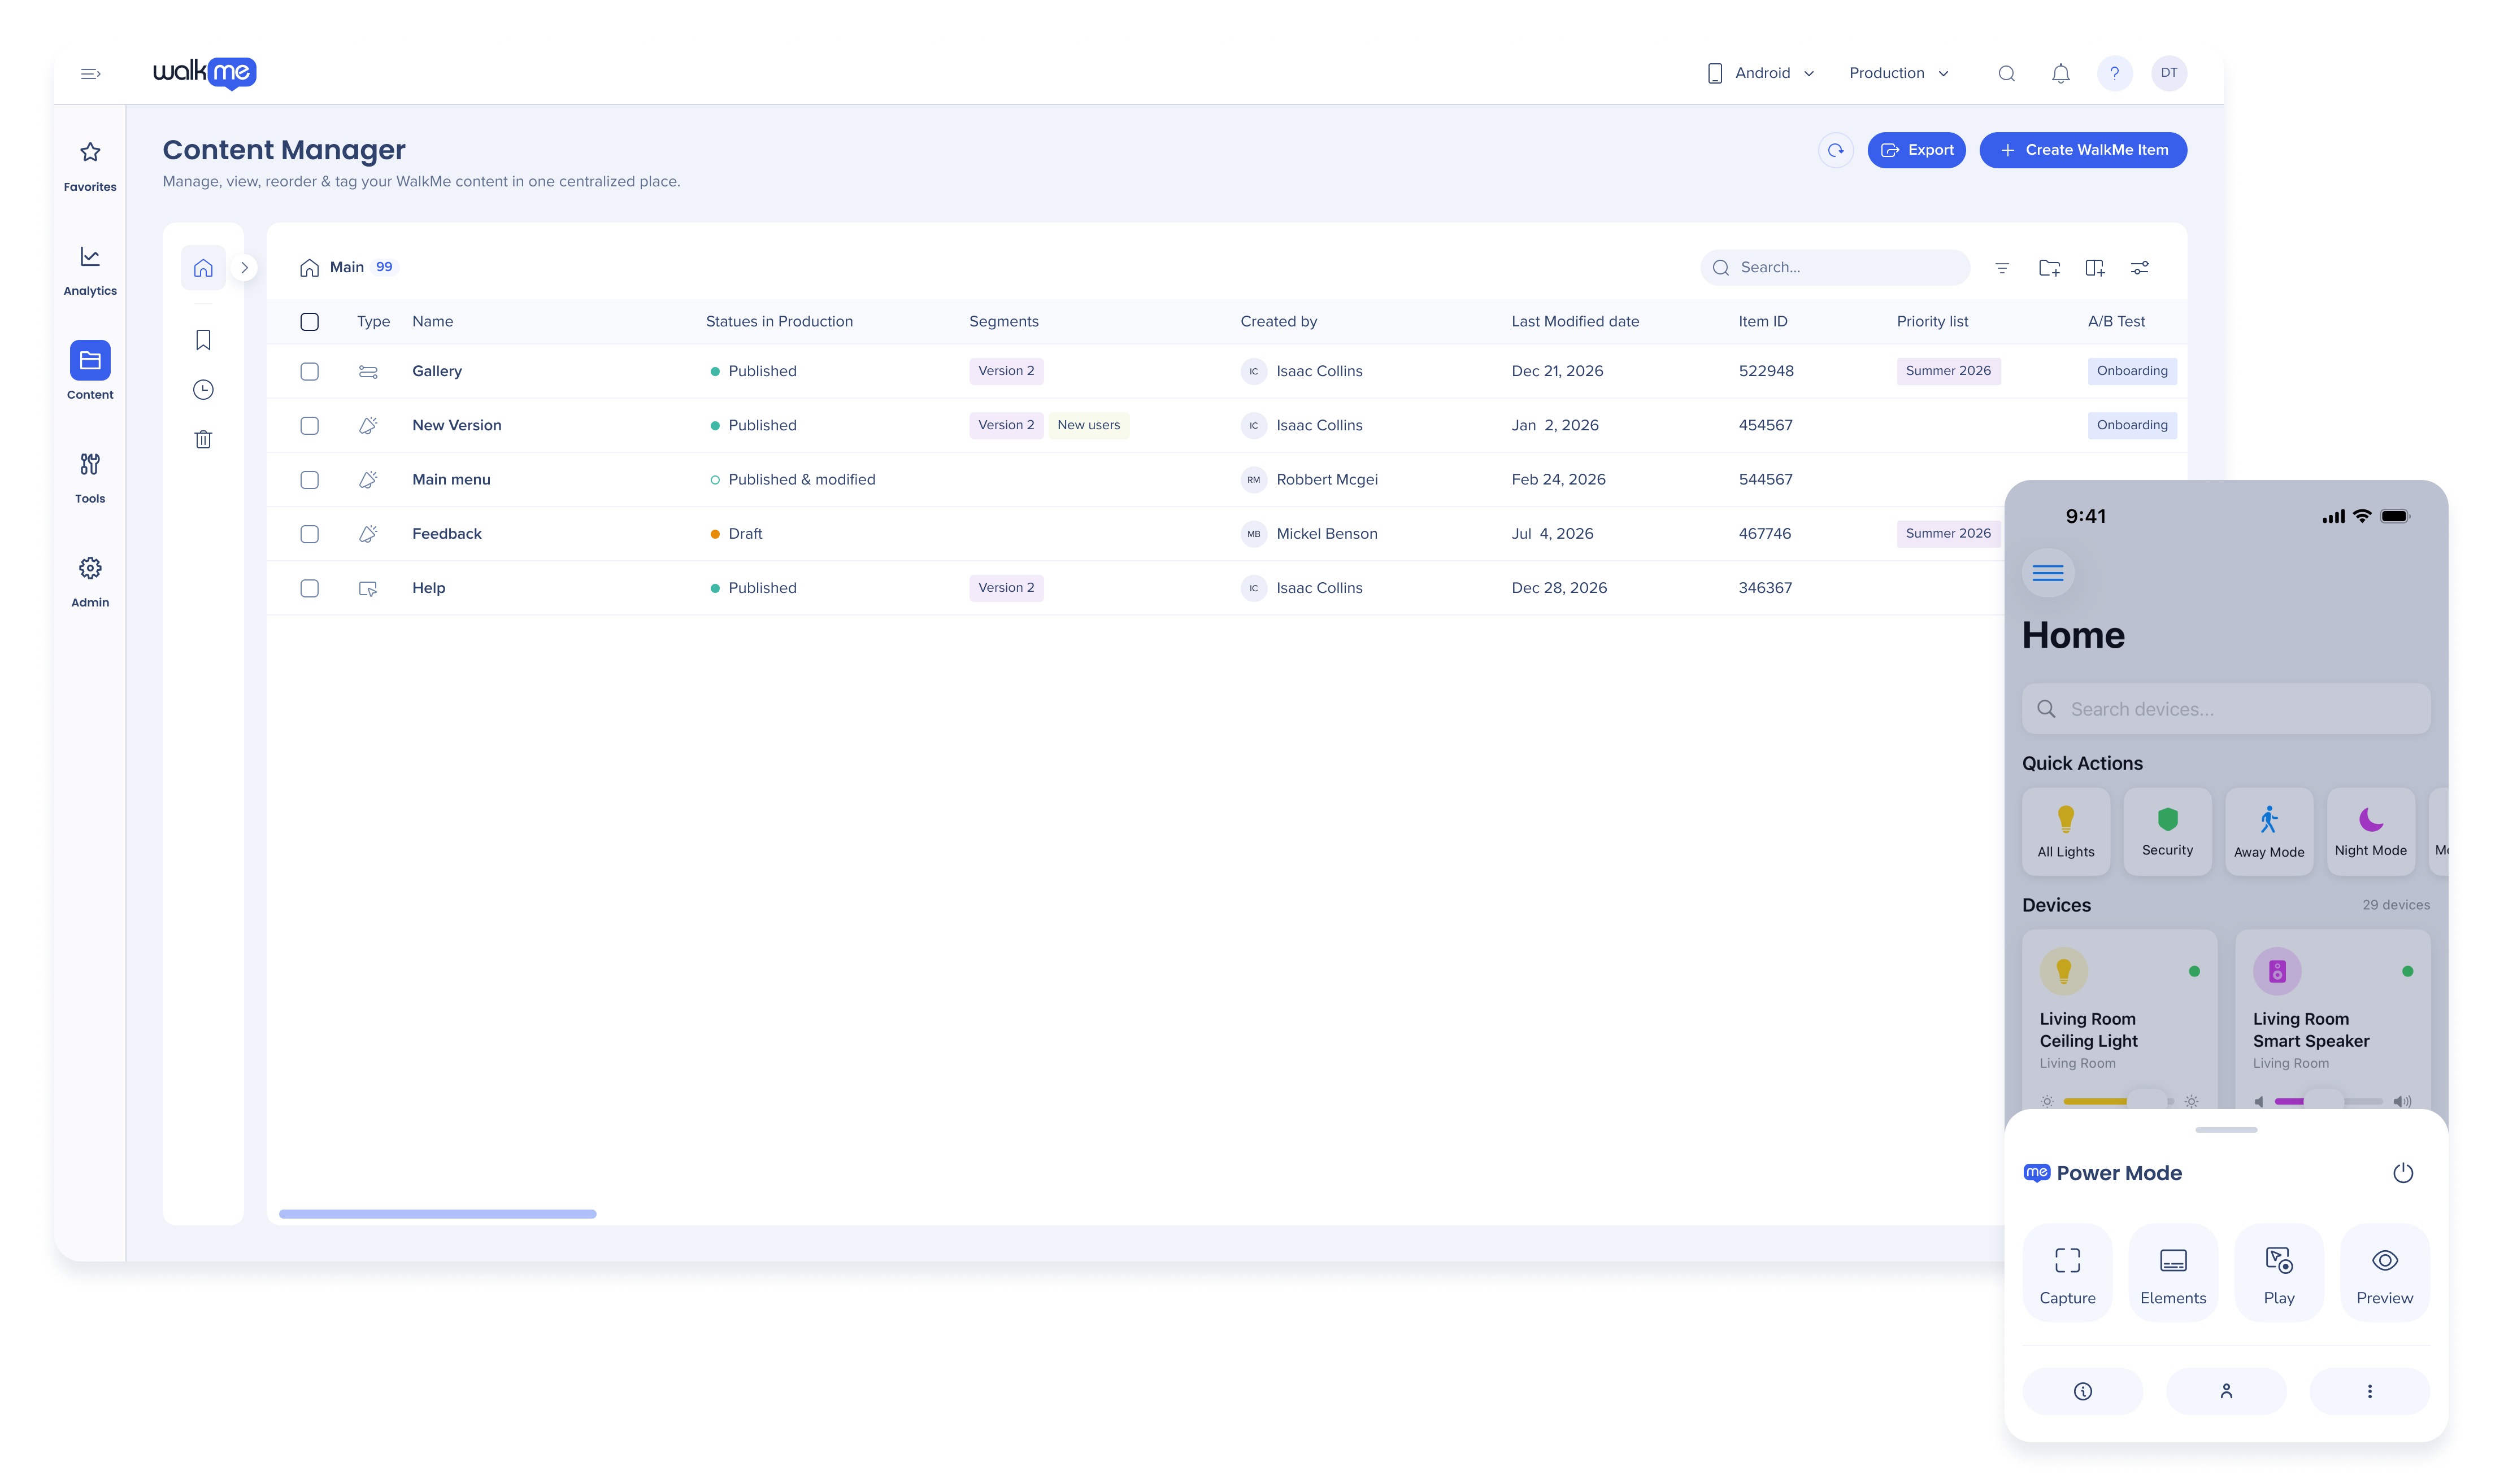Viewport: 2504px width, 1484px height.
Task: Select the Capture tool in Power Mode
Action: [2067, 1273]
